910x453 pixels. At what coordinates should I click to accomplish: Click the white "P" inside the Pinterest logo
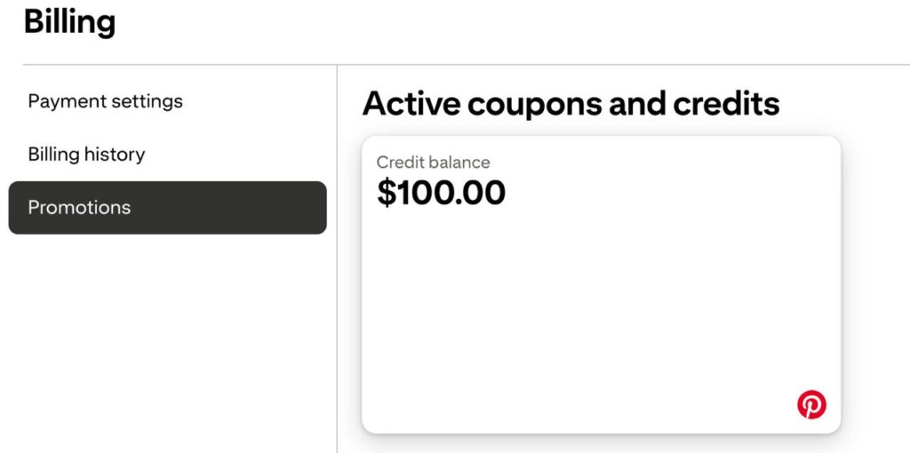[811, 405]
